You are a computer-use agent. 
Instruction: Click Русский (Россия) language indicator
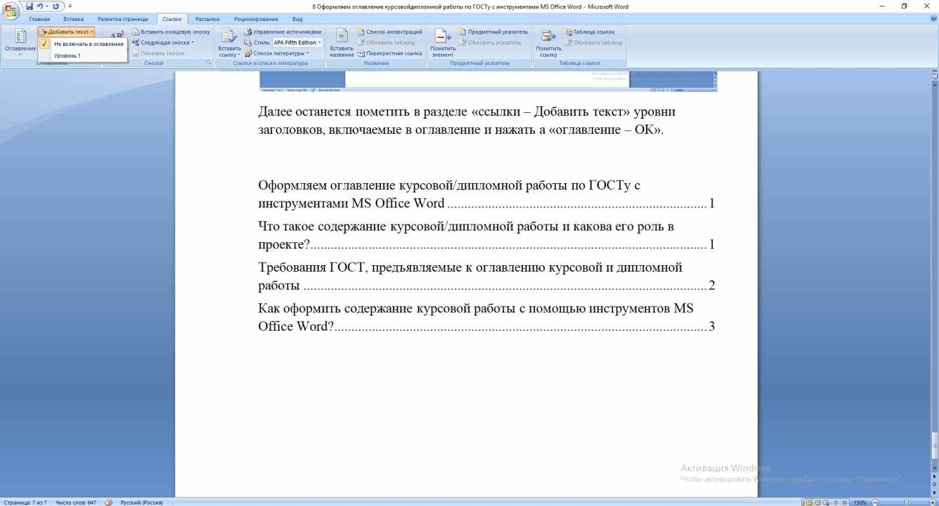(x=141, y=502)
